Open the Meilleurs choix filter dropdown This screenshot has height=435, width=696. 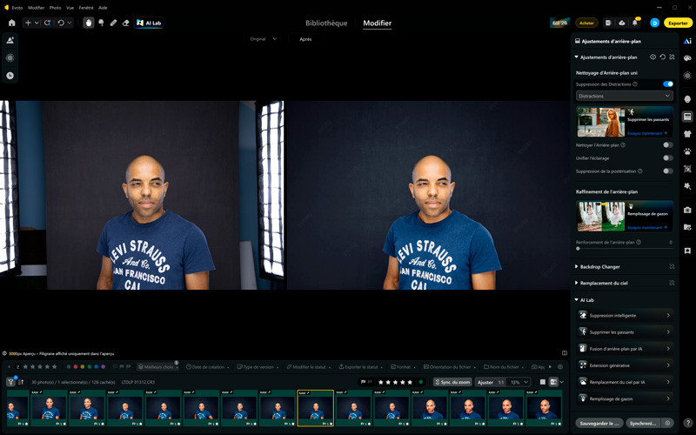157,366
